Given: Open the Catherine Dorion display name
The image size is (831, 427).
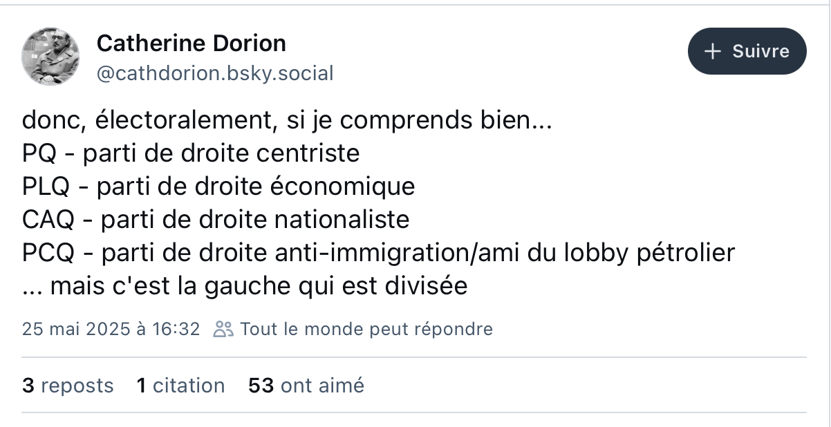Looking at the screenshot, I should 192,44.
